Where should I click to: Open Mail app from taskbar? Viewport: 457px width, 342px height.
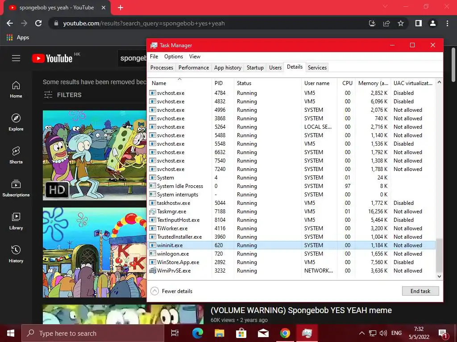263,333
